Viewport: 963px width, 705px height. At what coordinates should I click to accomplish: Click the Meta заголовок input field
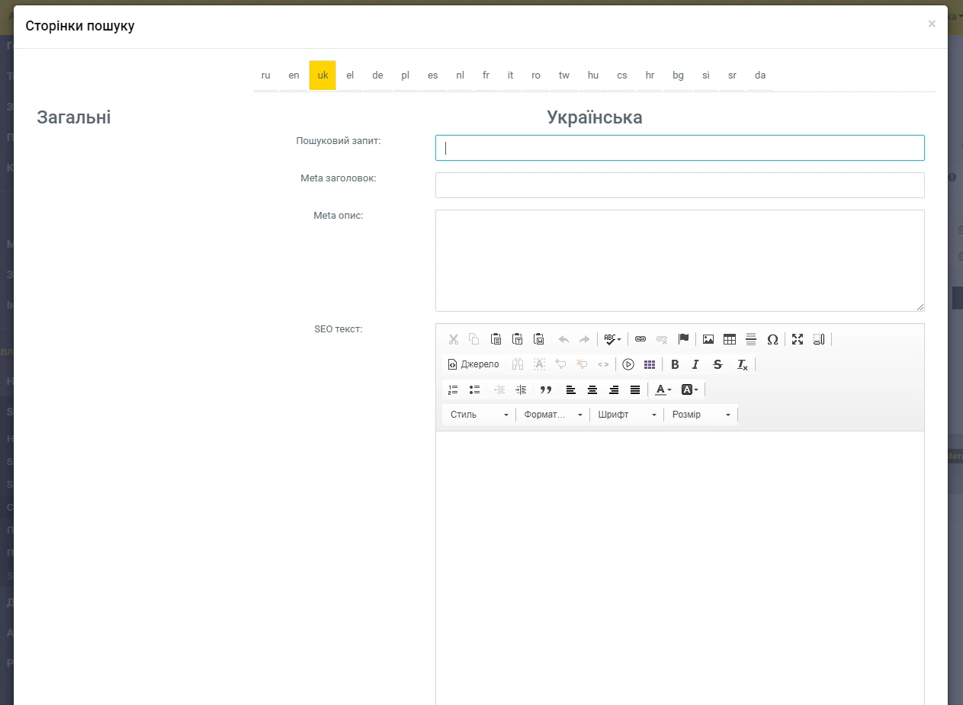tap(679, 185)
